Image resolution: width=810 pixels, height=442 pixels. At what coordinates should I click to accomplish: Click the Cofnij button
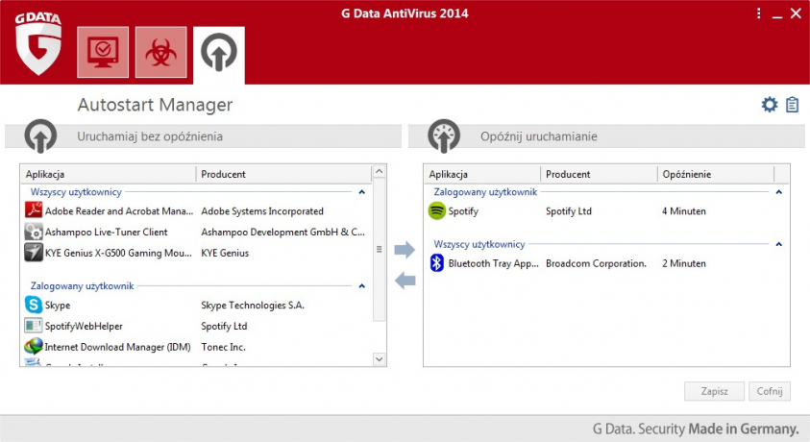[770, 391]
